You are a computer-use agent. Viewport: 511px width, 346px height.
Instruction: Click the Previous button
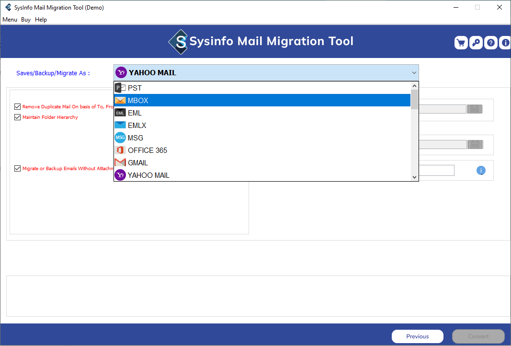point(418,336)
